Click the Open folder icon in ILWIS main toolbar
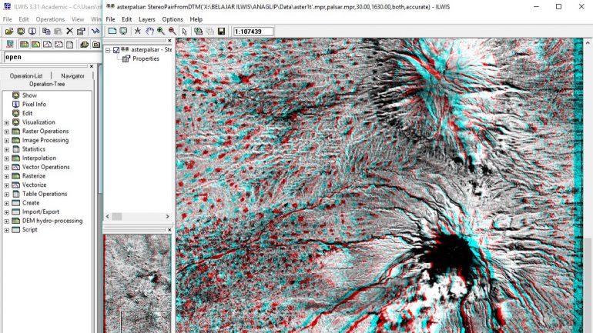Image resolution: width=593 pixels, height=333 pixels. pyautogui.click(x=9, y=32)
